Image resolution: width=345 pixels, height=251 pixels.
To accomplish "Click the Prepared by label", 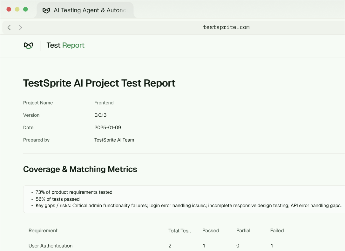I will 36,140.
